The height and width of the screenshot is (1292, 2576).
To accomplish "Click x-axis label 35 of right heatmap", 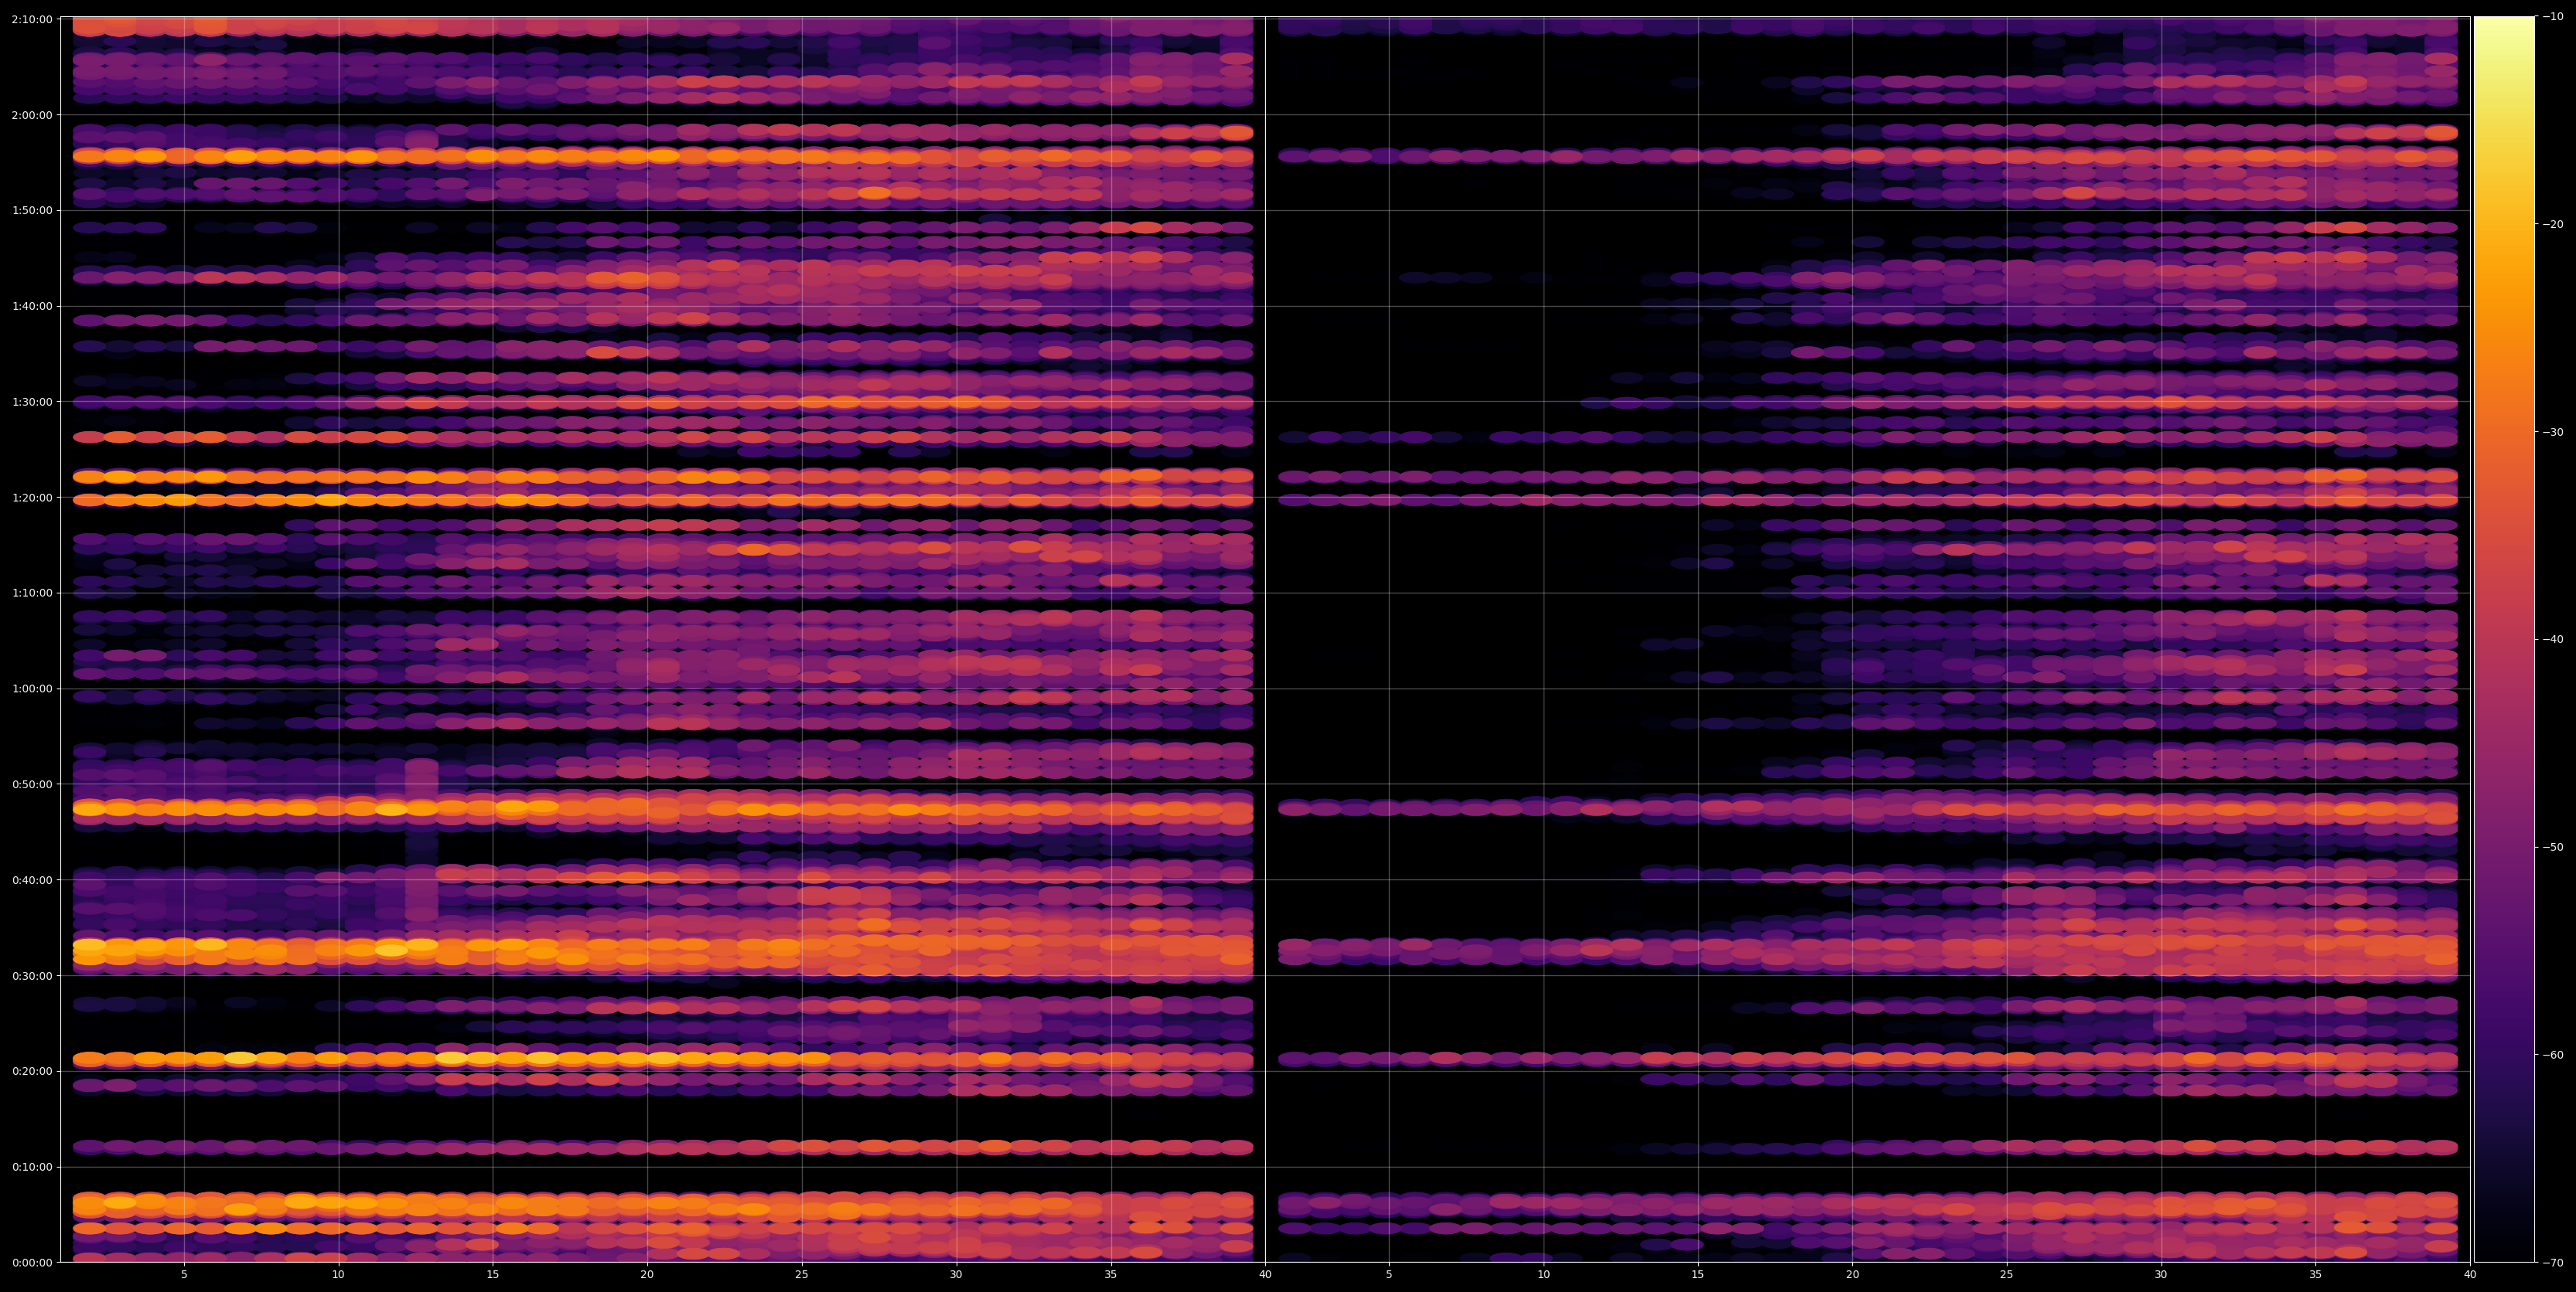I will tap(2316, 1275).
